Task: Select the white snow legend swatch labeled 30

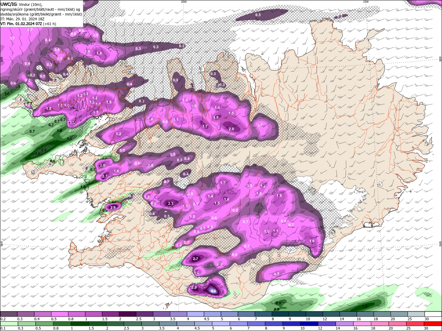Action: pyautogui.click(x=433, y=314)
